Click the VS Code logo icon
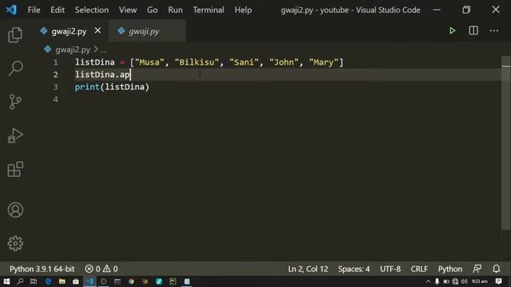Viewport: 511px width, 287px height. point(11,10)
